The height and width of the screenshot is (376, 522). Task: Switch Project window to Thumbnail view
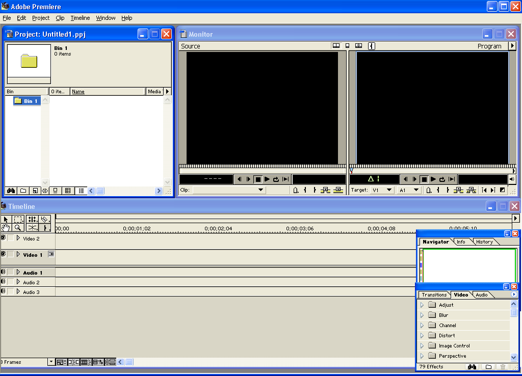[x=68, y=191]
